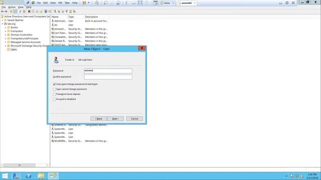Image resolution: width=321 pixels, height=180 pixels.
Task: Click the Back button in dialog
Action: point(99,119)
